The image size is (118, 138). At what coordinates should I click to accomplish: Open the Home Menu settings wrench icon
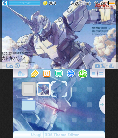(21, 74)
